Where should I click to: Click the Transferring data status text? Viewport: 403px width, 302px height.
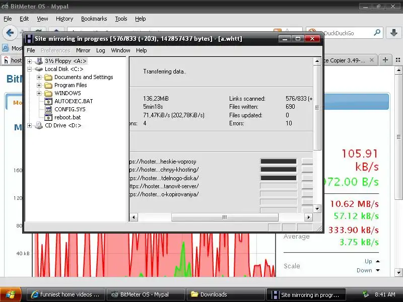point(165,71)
